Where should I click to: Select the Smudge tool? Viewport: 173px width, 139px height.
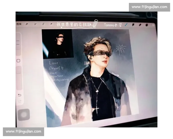[x=133, y=25]
